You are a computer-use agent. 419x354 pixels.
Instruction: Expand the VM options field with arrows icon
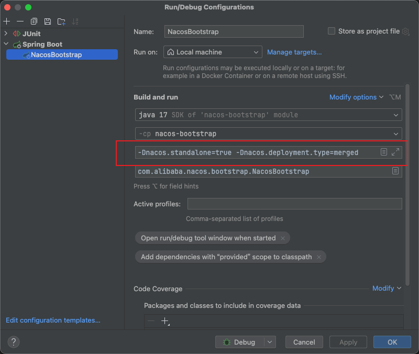(x=395, y=152)
